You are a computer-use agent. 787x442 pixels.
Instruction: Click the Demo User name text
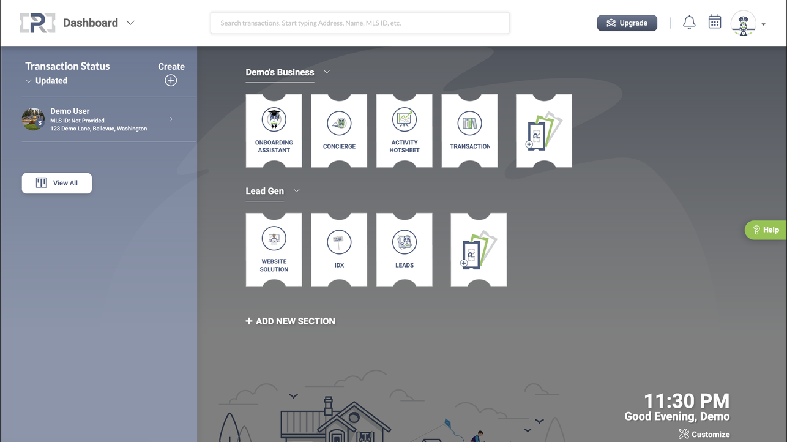tap(70, 111)
